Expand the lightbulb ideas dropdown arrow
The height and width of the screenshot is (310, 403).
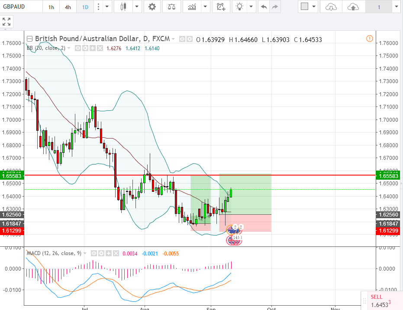tap(251, 6)
